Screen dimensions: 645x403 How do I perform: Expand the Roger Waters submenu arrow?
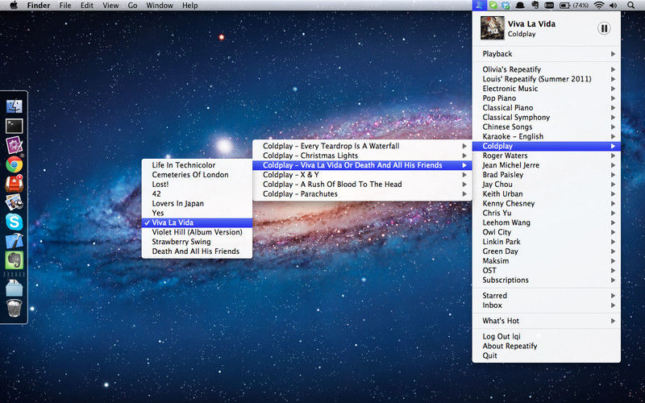613,156
